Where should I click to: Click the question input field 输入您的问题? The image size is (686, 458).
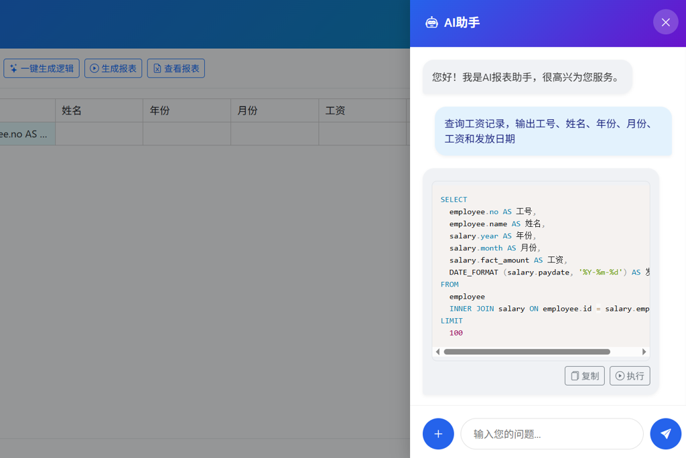click(x=551, y=434)
